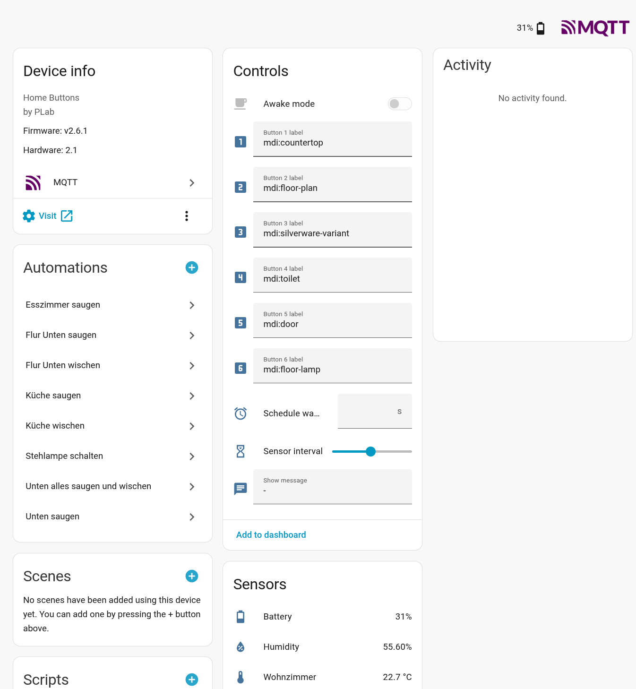Click the Wohnzimmer thermometer icon

tap(241, 677)
